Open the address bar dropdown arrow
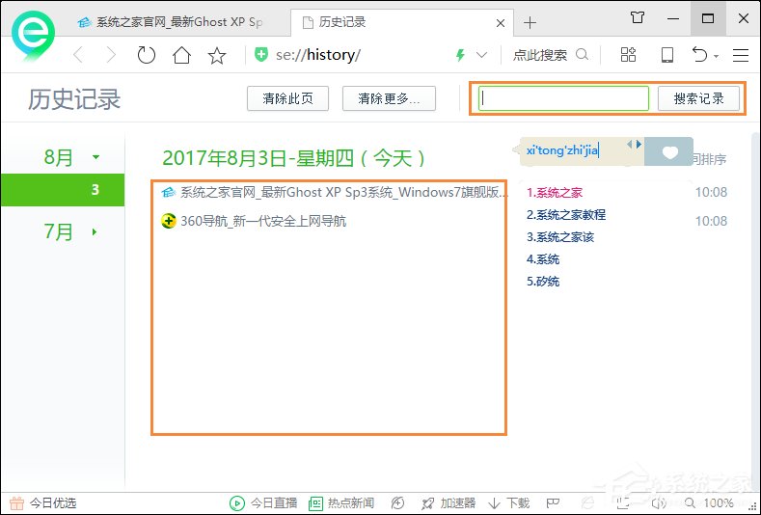761x515 pixels. pos(481,55)
